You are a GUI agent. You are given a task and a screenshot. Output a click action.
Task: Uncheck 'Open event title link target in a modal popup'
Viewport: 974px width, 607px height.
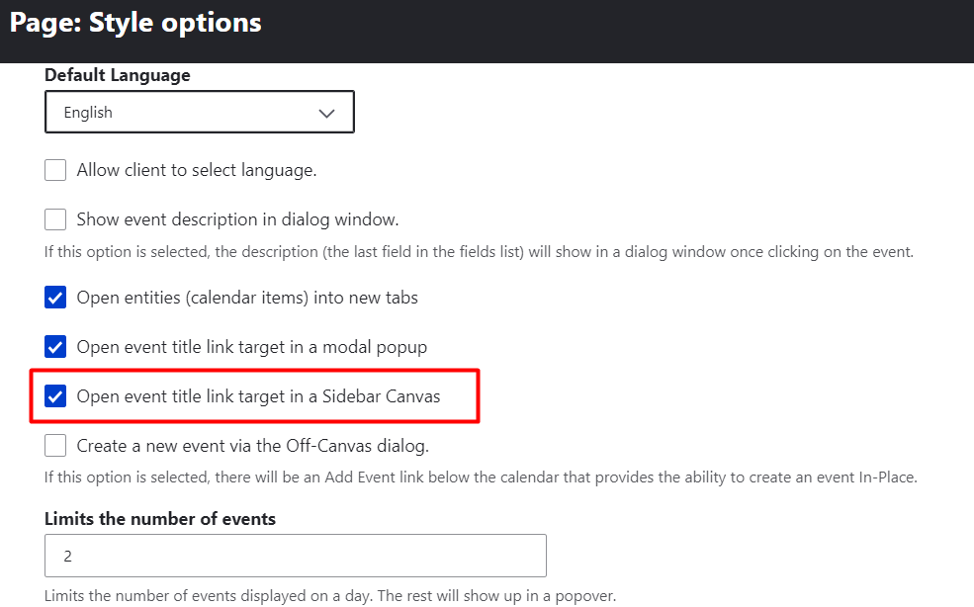pyautogui.click(x=55, y=346)
